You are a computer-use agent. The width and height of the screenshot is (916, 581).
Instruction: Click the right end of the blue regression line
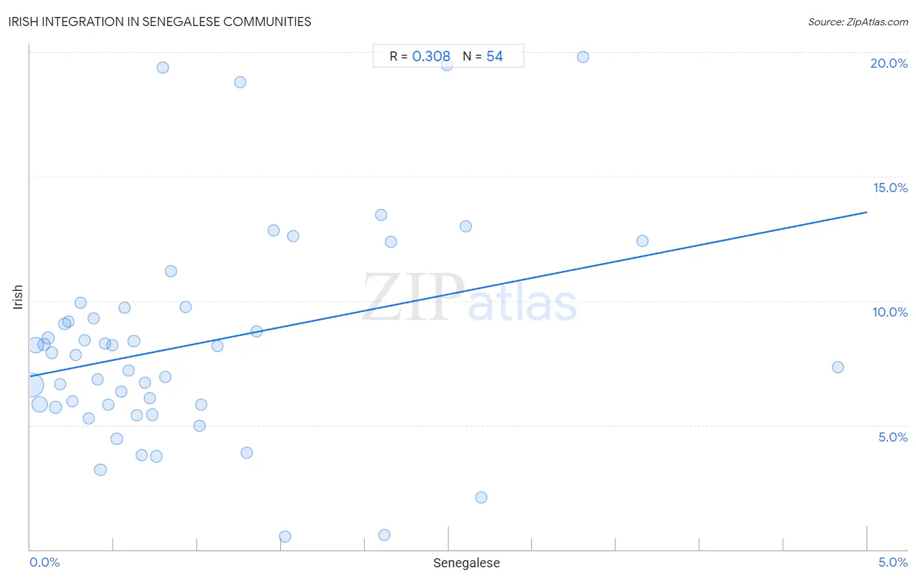pyautogui.click(x=866, y=212)
